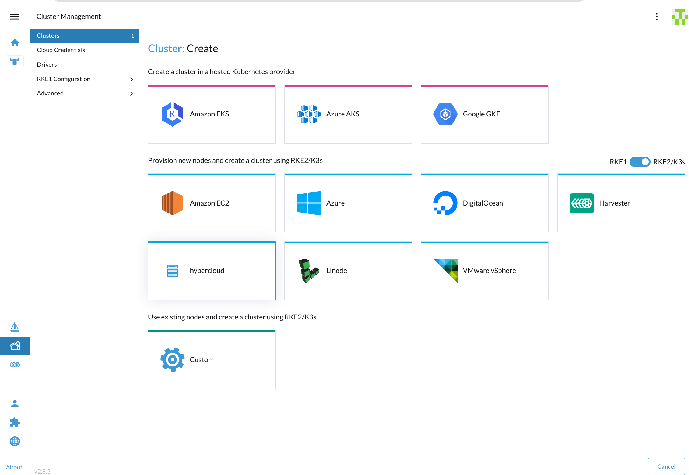Click the Clusters count badge 1
The image size is (689, 475).
click(133, 36)
